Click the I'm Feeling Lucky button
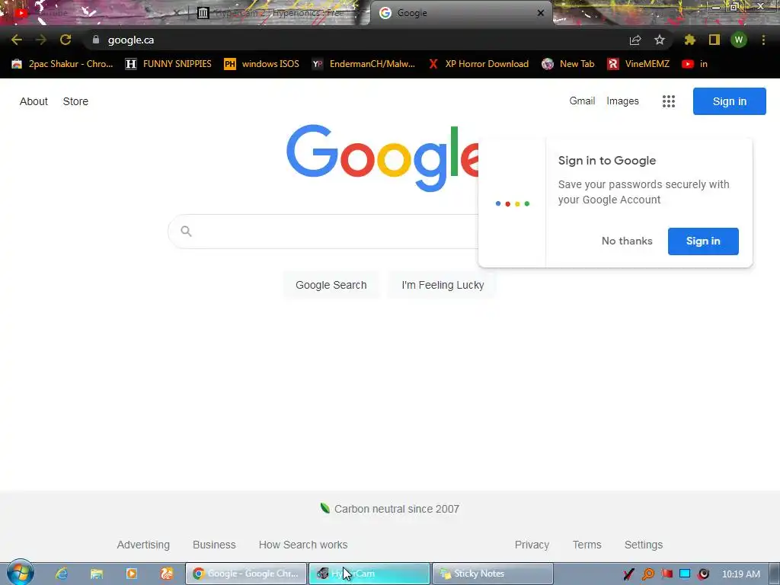The height and width of the screenshot is (585, 780). (443, 285)
